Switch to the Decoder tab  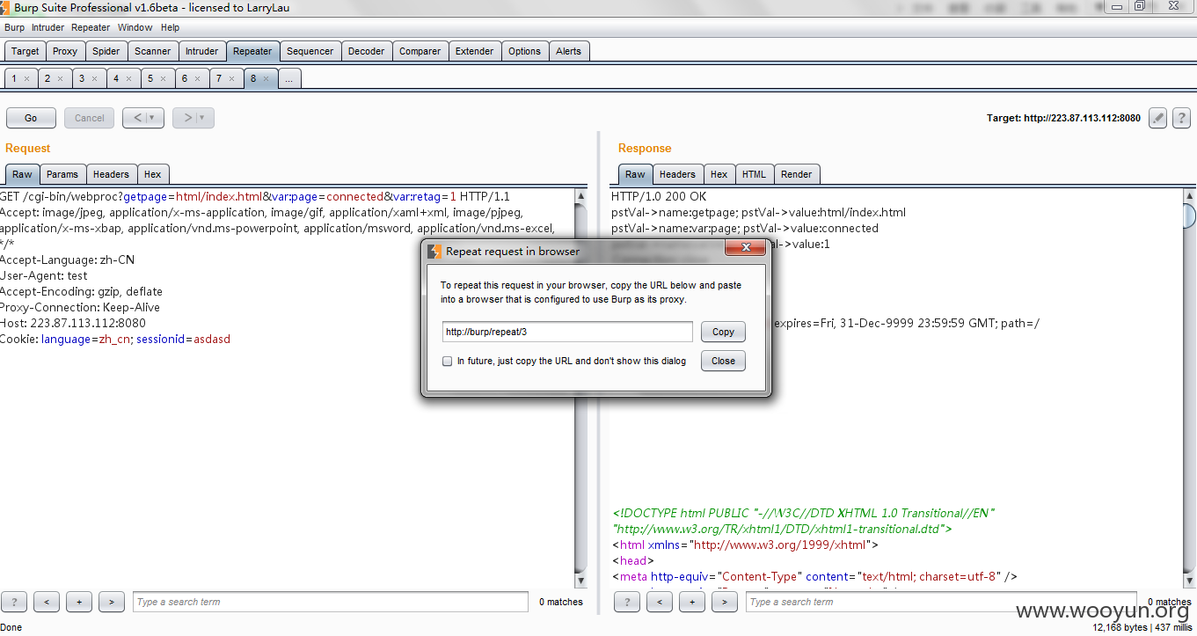[x=367, y=51]
